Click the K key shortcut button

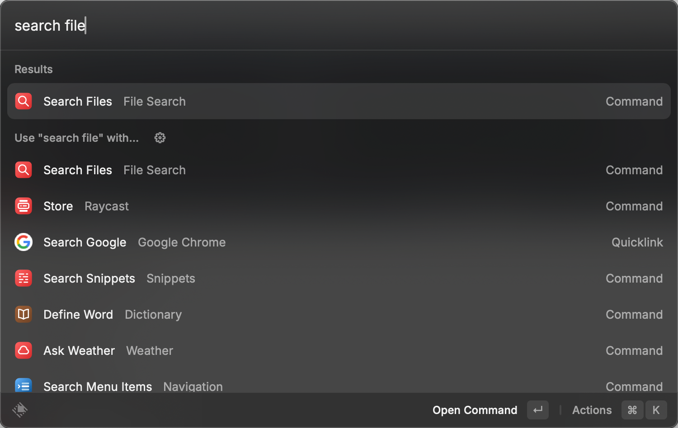click(656, 410)
